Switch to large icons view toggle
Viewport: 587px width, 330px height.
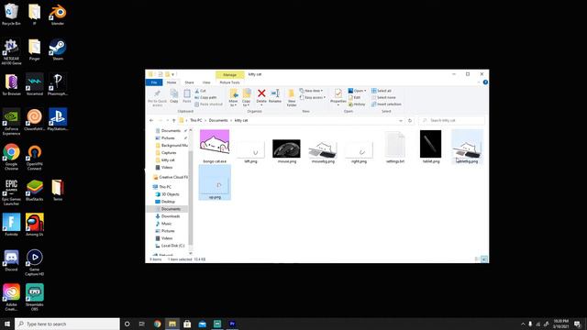pyautogui.click(x=484, y=258)
